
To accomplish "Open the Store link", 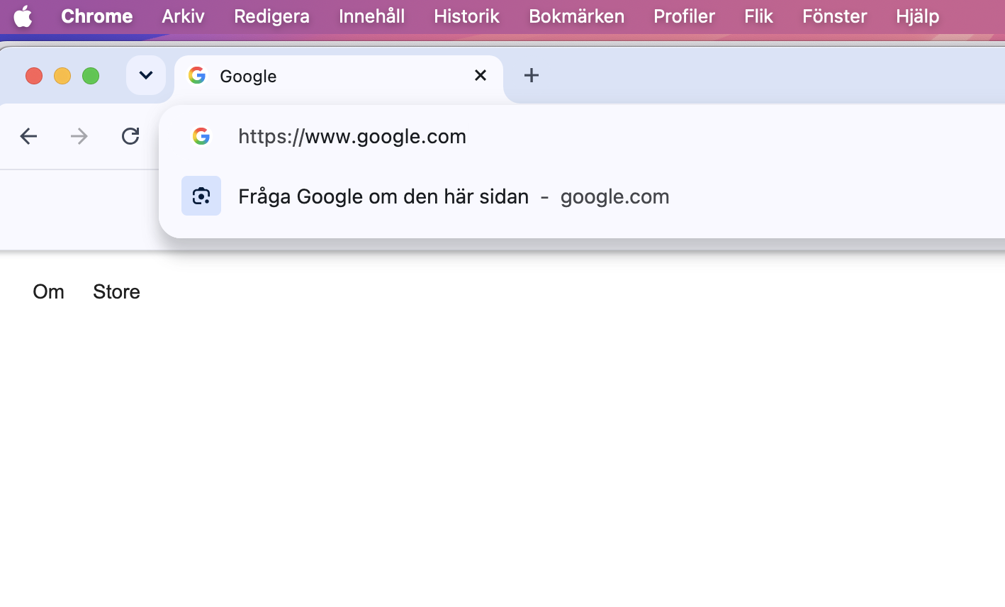I will coord(116,291).
